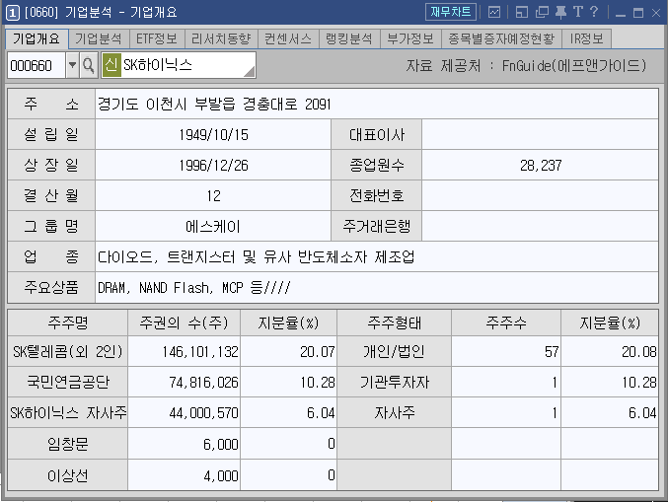668x502 pixels.
Task: Toggle the pin window icon
Action: click(x=560, y=12)
